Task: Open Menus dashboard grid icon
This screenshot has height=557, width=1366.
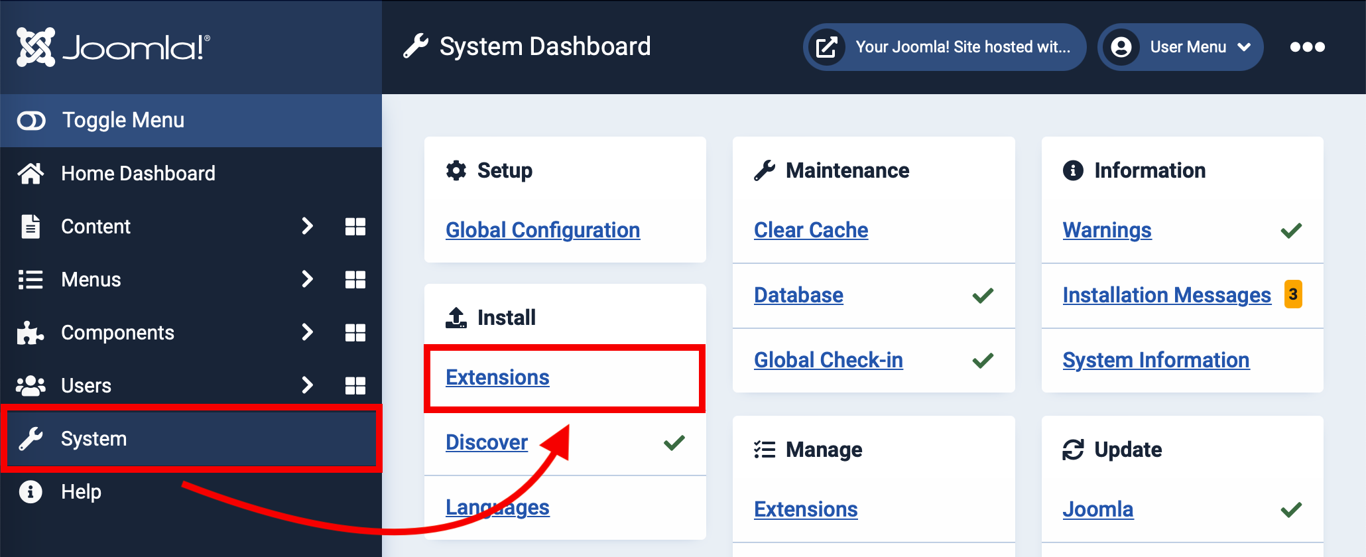Action: (355, 280)
